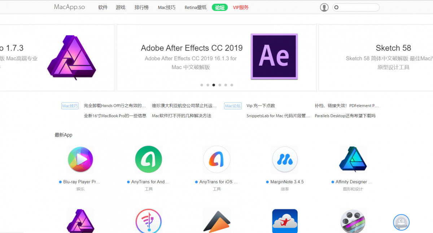Click the MacApp.so site logo
The image size is (433, 233).
pos(69,7)
